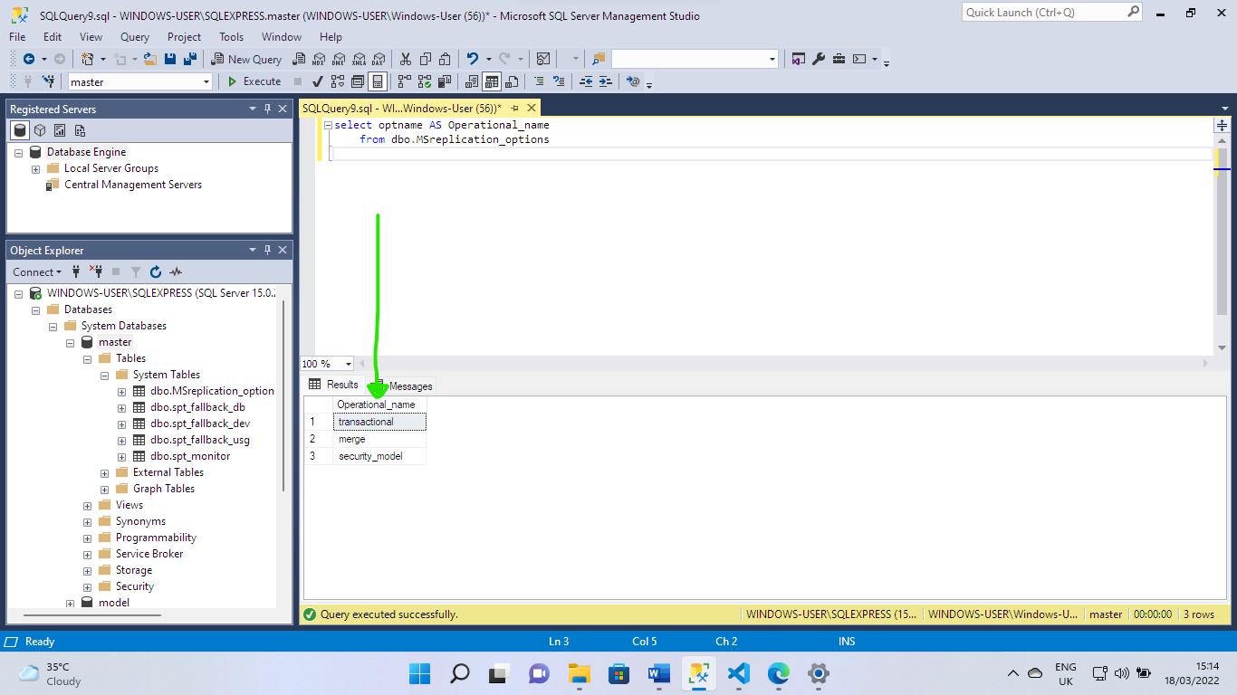
Task: Expand the Local Server Groups node
Action: (35, 169)
